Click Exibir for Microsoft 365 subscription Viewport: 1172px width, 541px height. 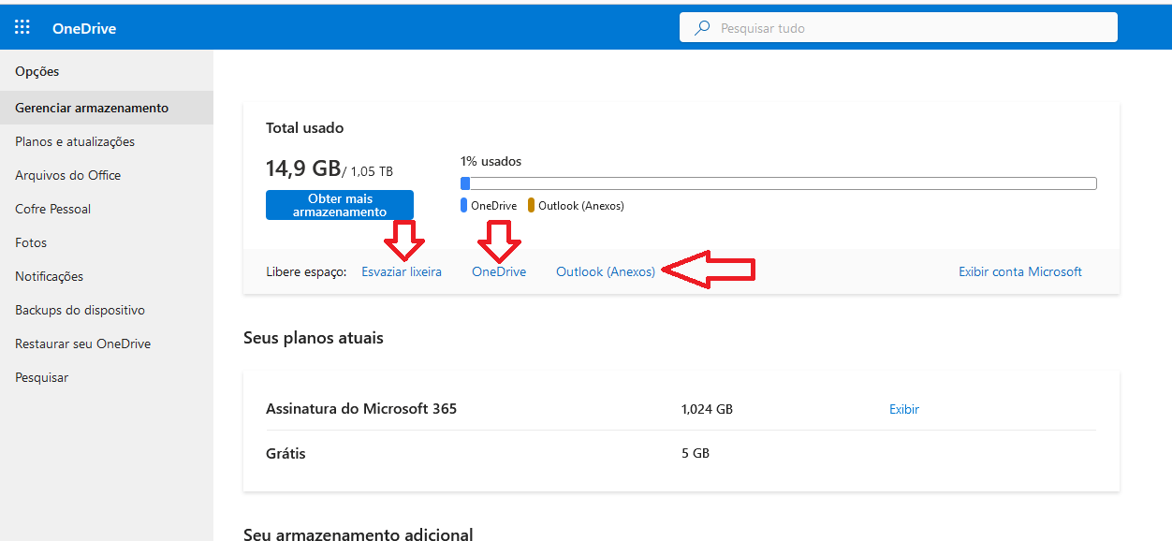904,409
